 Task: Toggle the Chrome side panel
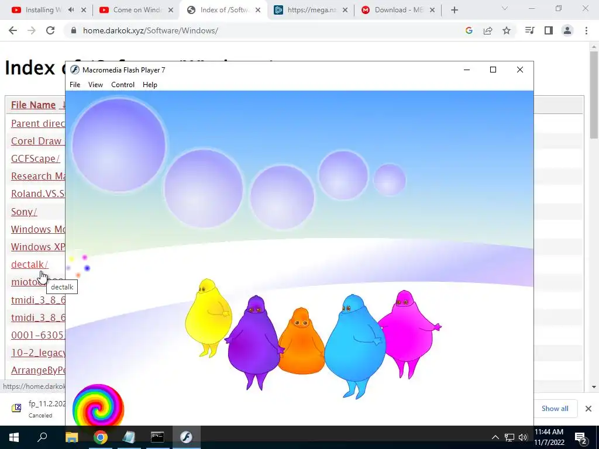coord(549,30)
